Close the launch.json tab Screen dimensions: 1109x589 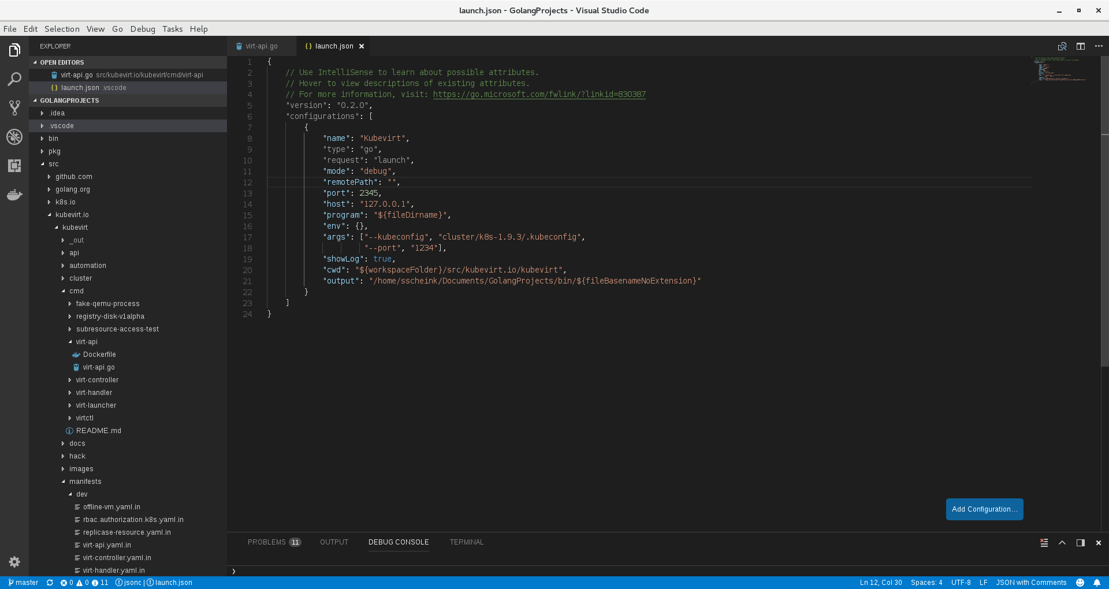coord(362,46)
